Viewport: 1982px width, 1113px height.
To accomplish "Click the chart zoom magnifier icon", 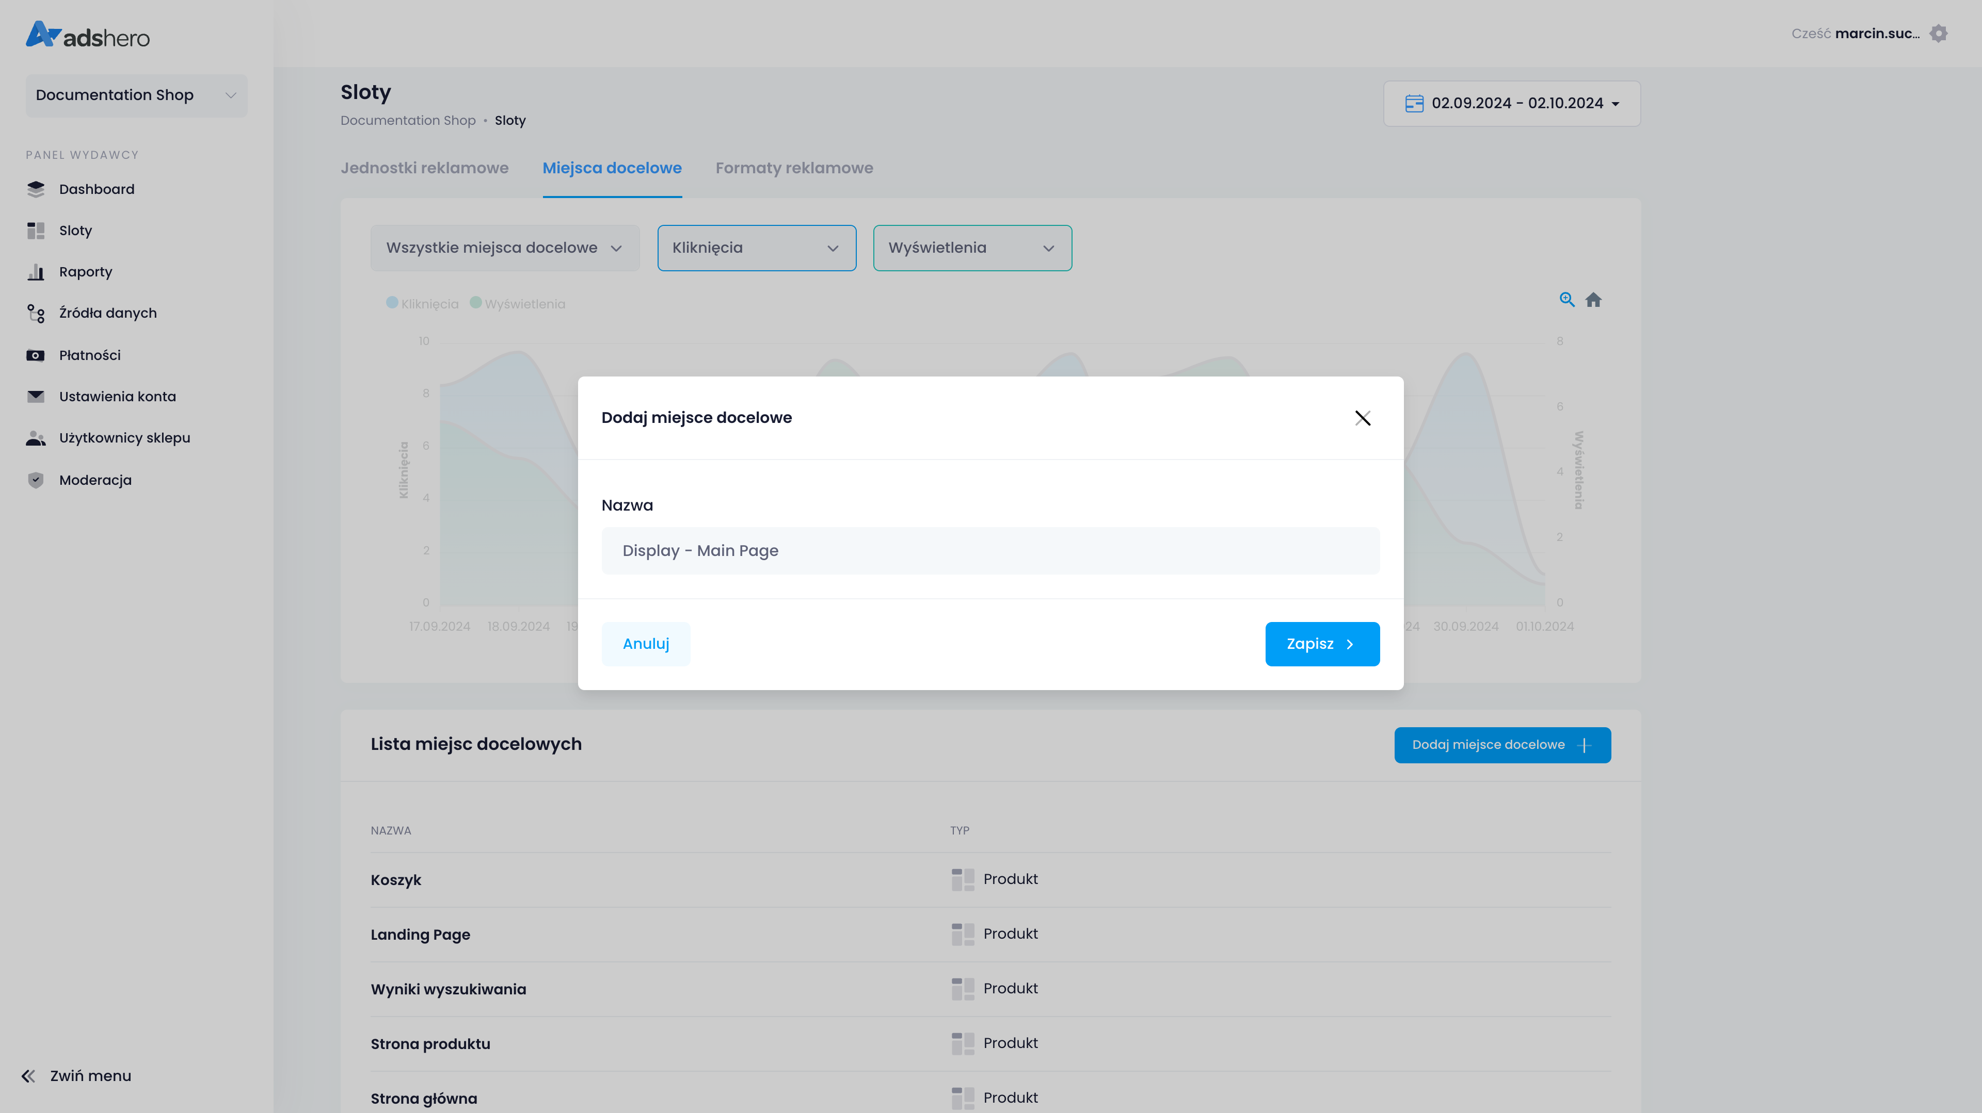I will click(1567, 300).
